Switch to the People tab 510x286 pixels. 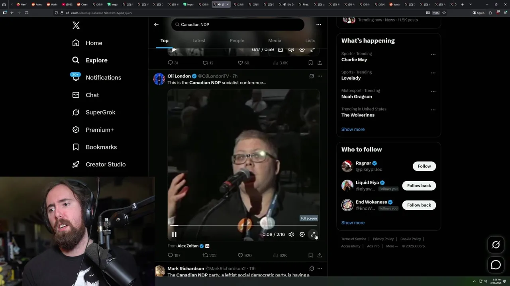pyautogui.click(x=237, y=41)
